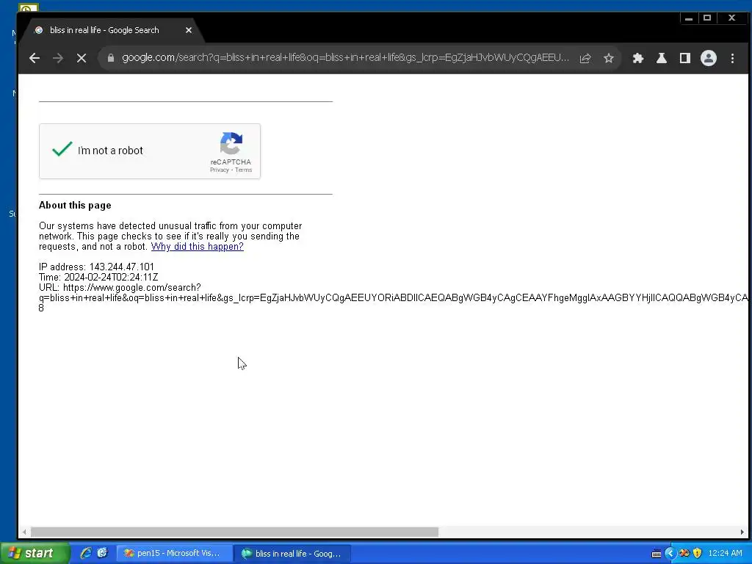Screen dimensions: 752x564
Task: Maximize the Chrome window
Action: (707, 18)
